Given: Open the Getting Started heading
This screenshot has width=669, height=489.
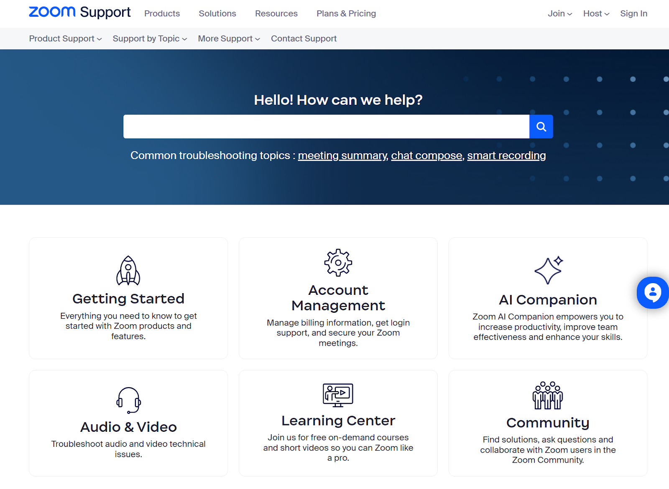Looking at the screenshot, I should tap(128, 299).
